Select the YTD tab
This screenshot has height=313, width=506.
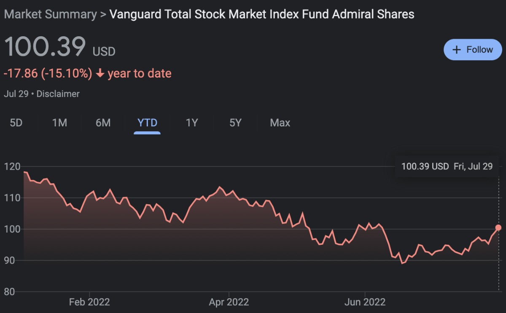(x=147, y=123)
